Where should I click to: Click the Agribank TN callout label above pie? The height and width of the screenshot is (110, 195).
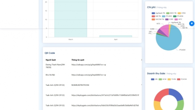point(176,22)
